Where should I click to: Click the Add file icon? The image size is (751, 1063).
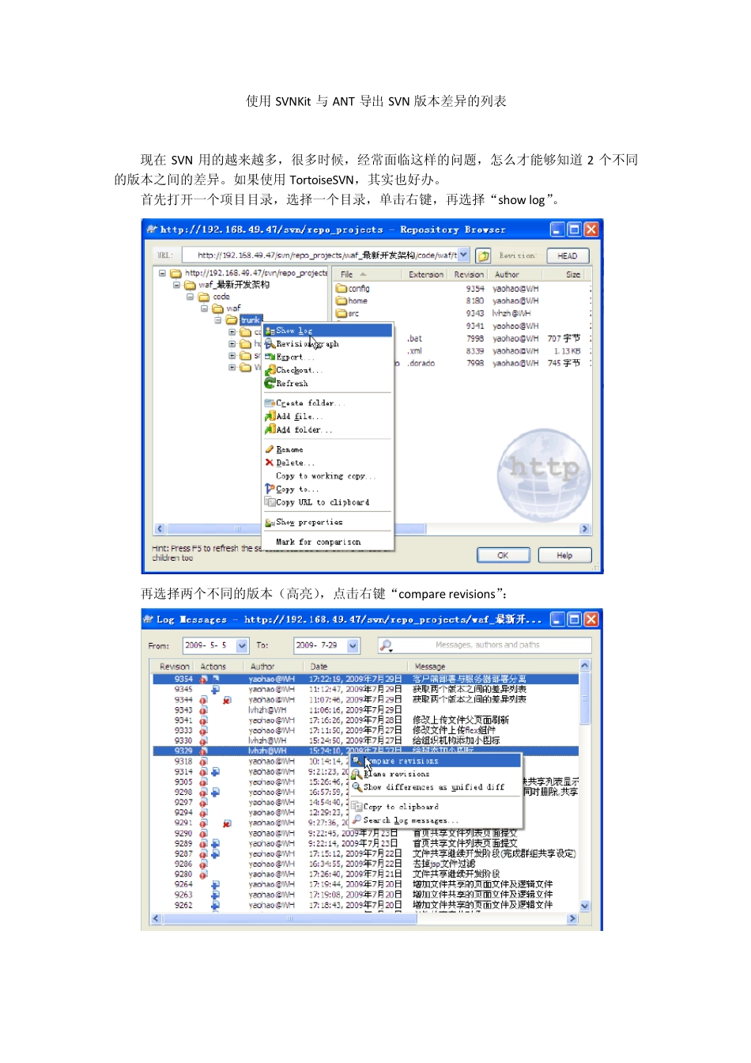point(270,416)
